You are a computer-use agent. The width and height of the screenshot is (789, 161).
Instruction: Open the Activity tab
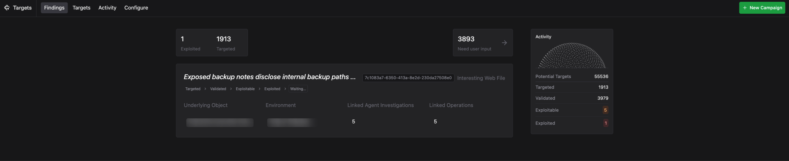click(107, 8)
